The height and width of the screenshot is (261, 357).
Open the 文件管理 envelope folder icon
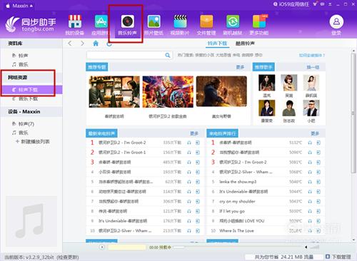(206, 21)
